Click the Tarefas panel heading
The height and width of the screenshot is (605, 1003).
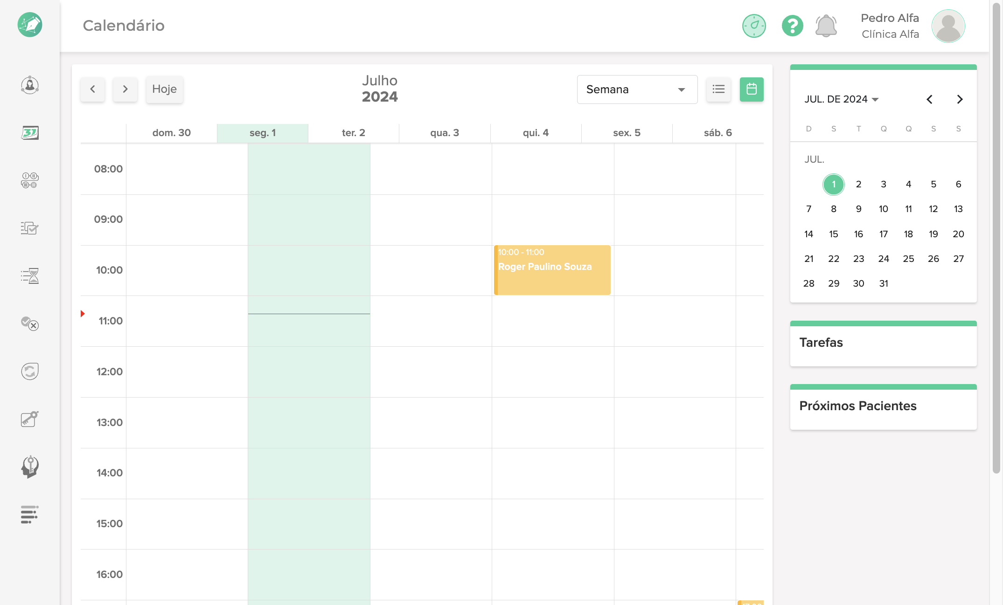click(x=821, y=343)
